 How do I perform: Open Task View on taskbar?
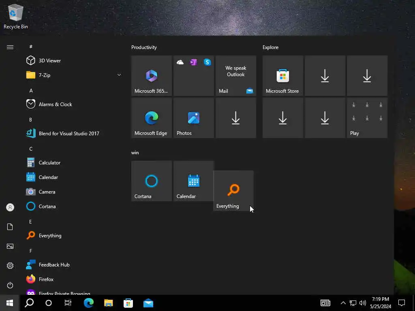coord(68,303)
